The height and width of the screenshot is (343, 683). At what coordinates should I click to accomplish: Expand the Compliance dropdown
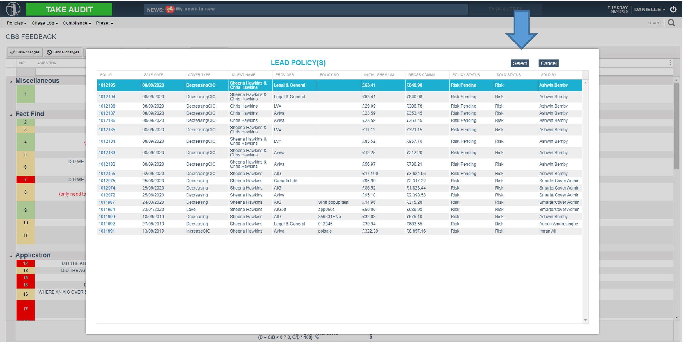(x=77, y=23)
